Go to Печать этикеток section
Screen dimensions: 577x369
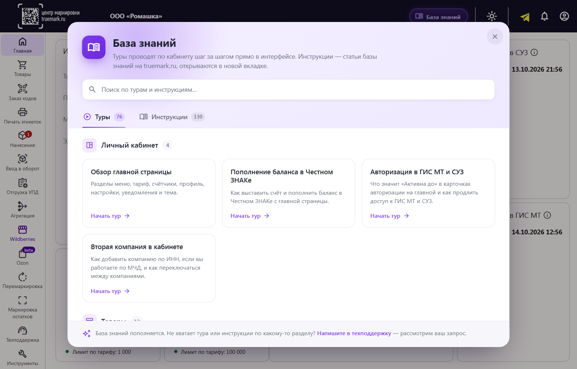[x=22, y=116]
